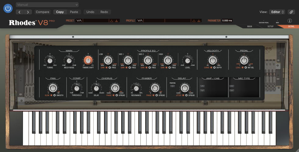Click the PAN knob
Image resolution: width=299 pixels, height=152 pixels.
53,88
